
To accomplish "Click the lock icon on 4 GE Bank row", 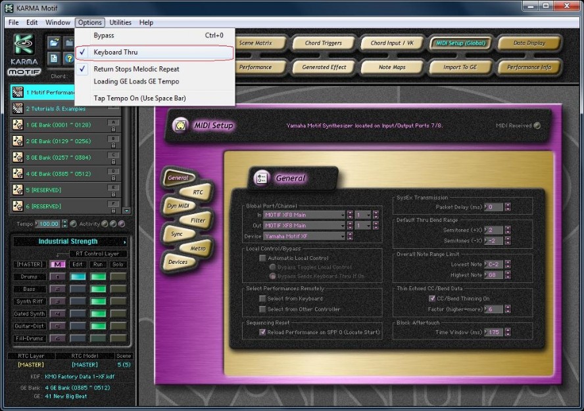I will [113, 177].
